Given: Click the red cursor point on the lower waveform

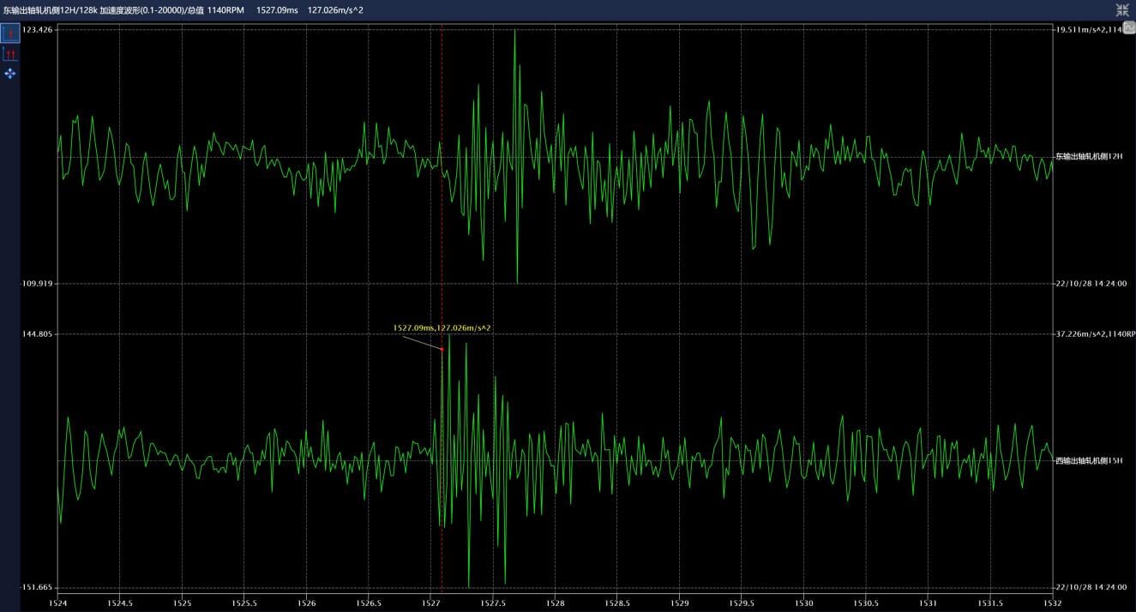Looking at the screenshot, I should click(x=442, y=349).
